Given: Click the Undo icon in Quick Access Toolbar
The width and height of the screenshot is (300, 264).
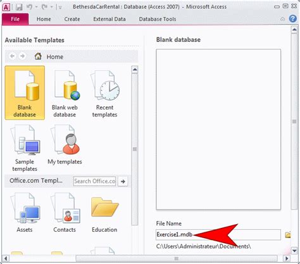Looking at the screenshot, I should coord(29,7).
